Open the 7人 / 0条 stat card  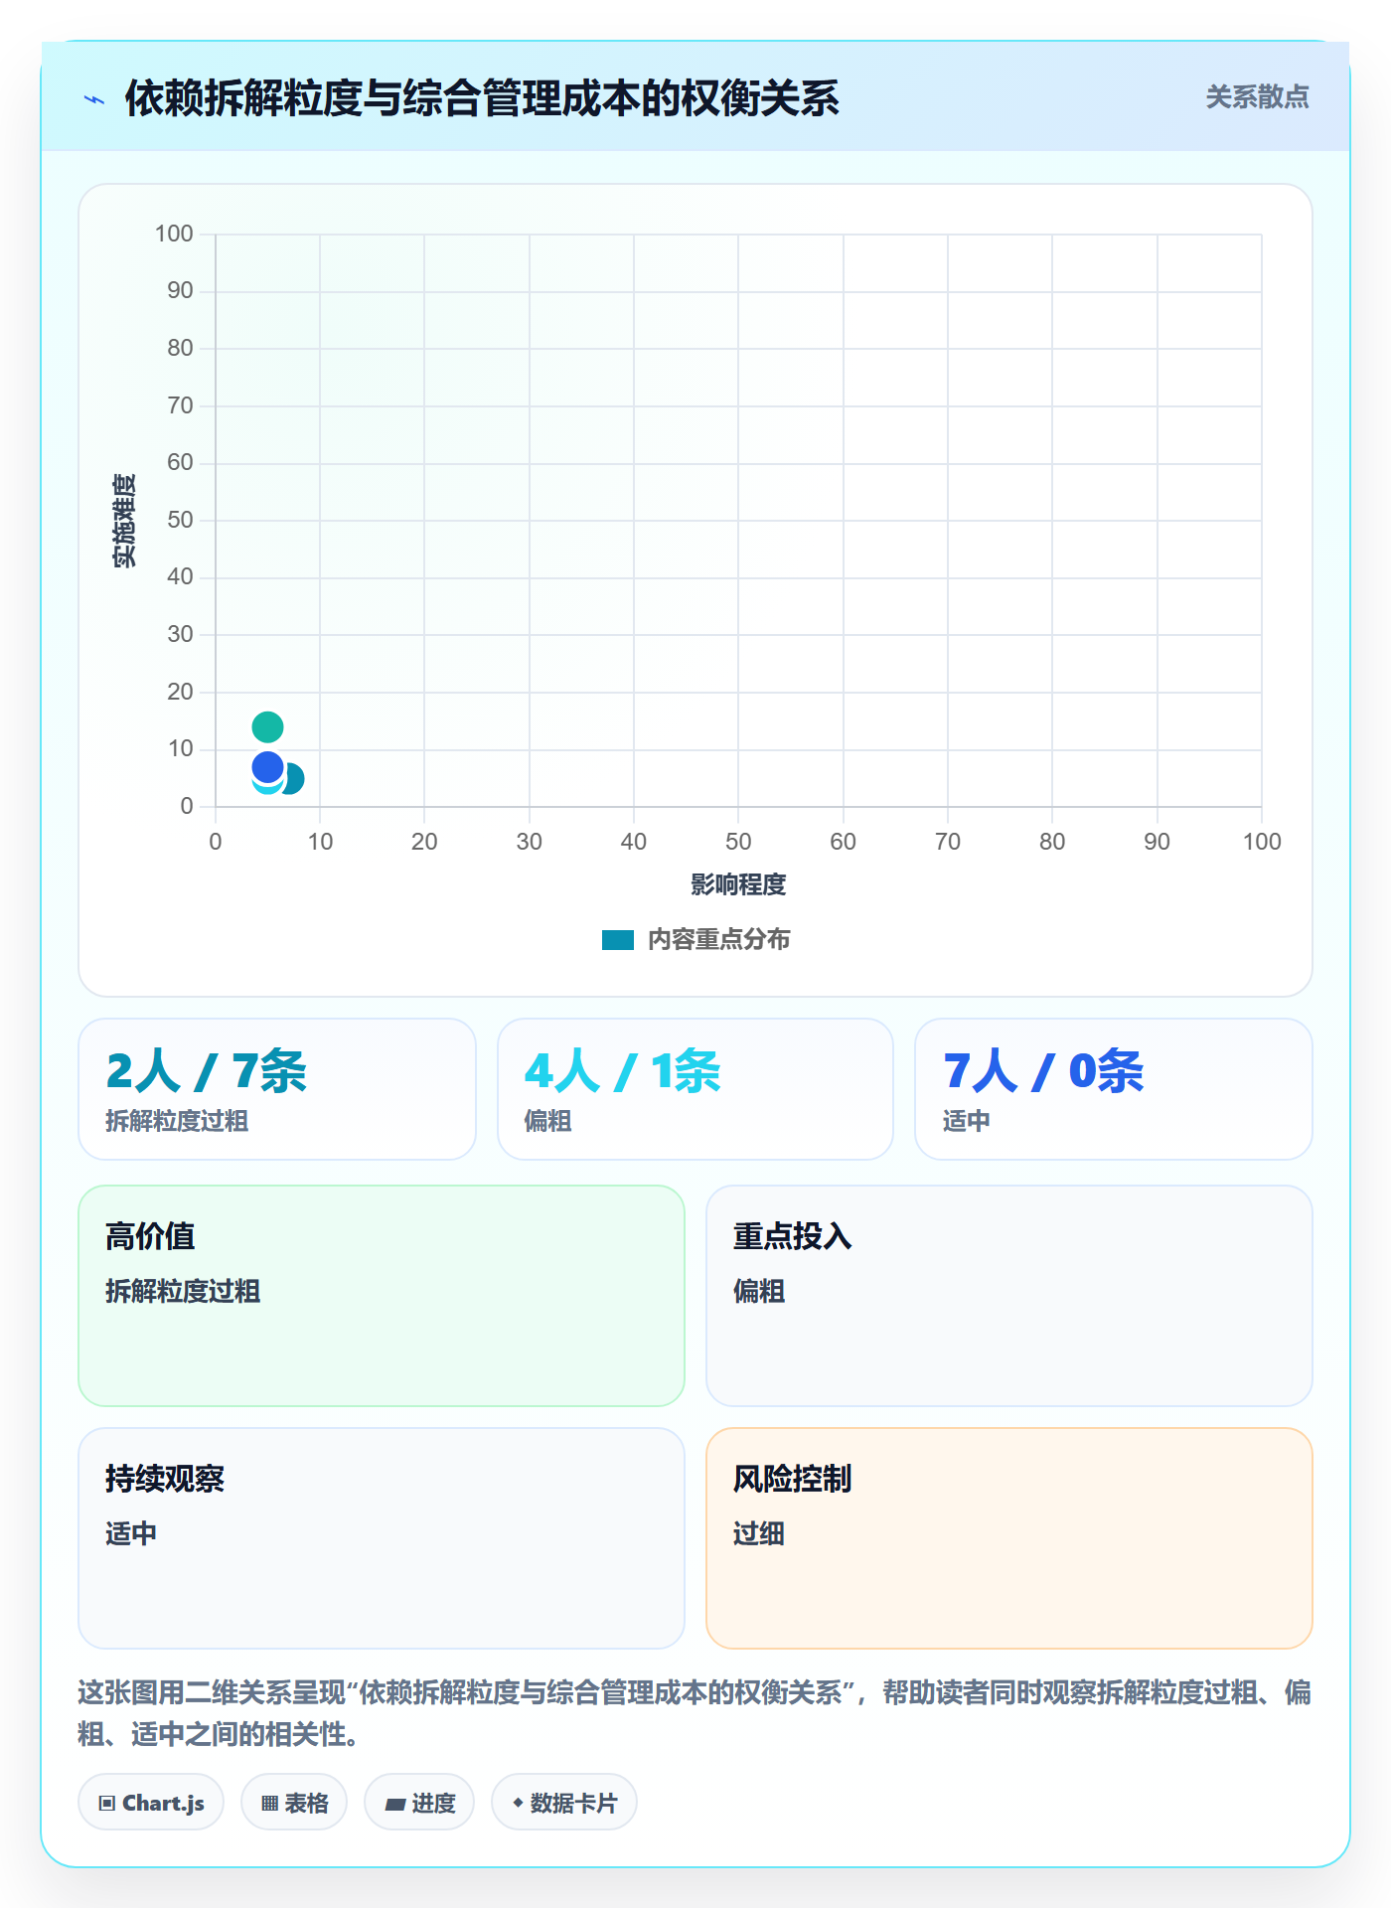pos(1113,1089)
